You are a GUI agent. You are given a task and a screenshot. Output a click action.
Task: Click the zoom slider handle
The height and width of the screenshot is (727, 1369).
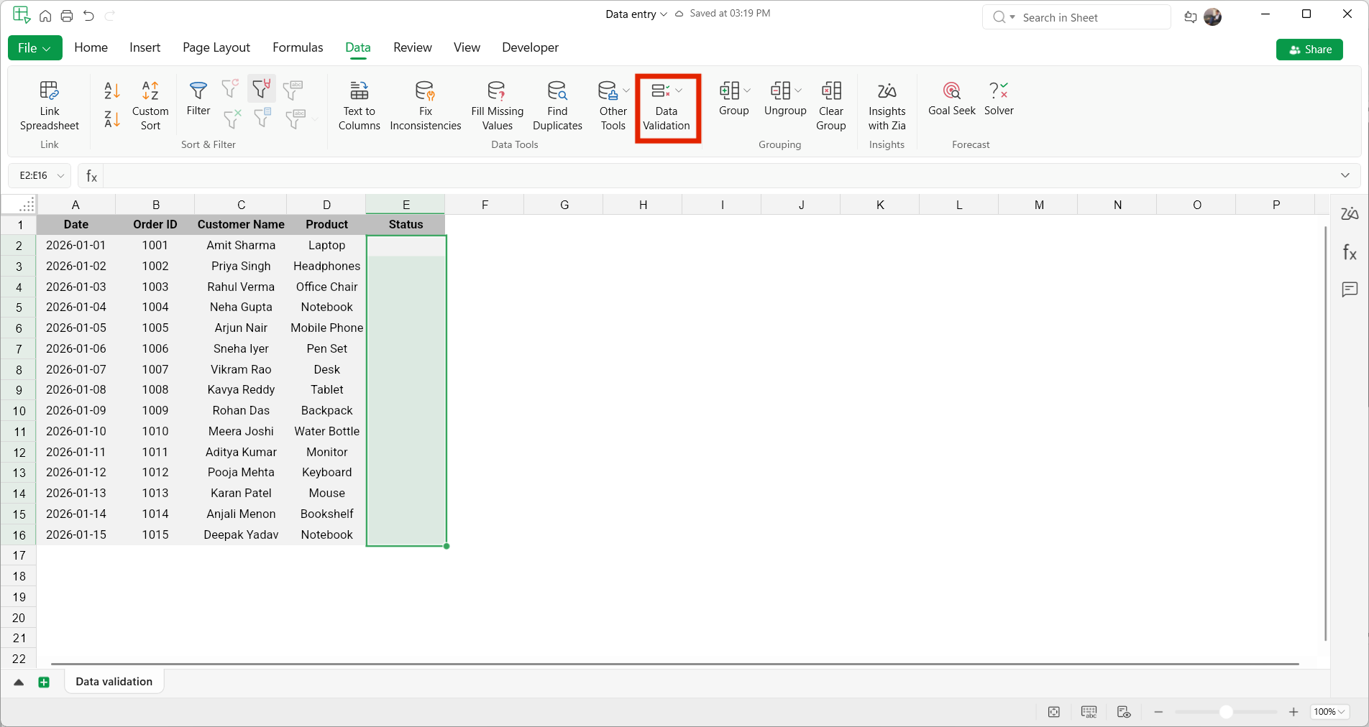tap(1226, 712)
